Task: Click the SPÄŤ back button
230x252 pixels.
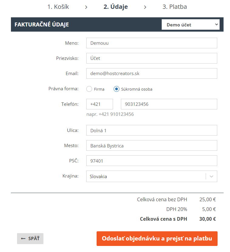Action: (30, 239)
